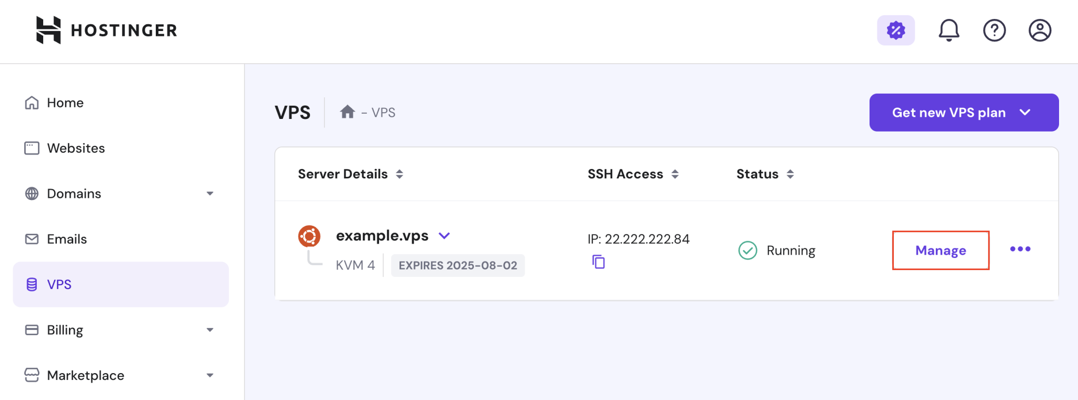The image size is (1078, 400).
Task: Click the Ubuntu OS icon for example.vps
Action: [x=310, y=236]
